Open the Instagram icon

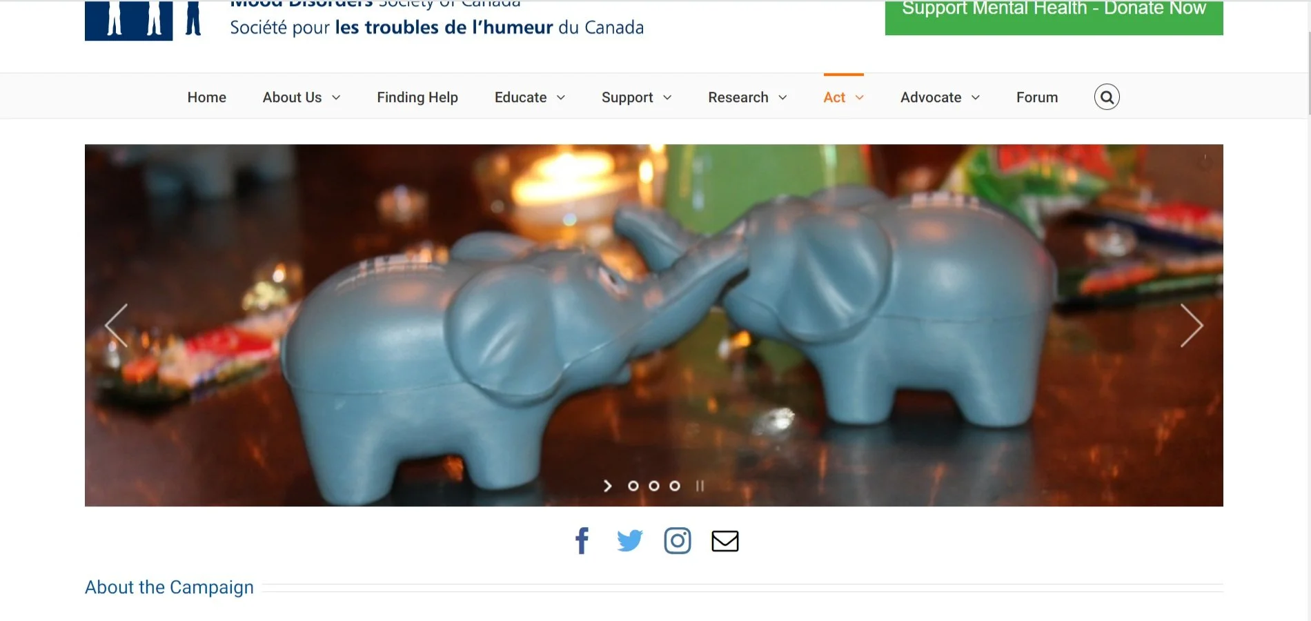tap(678, 541)
